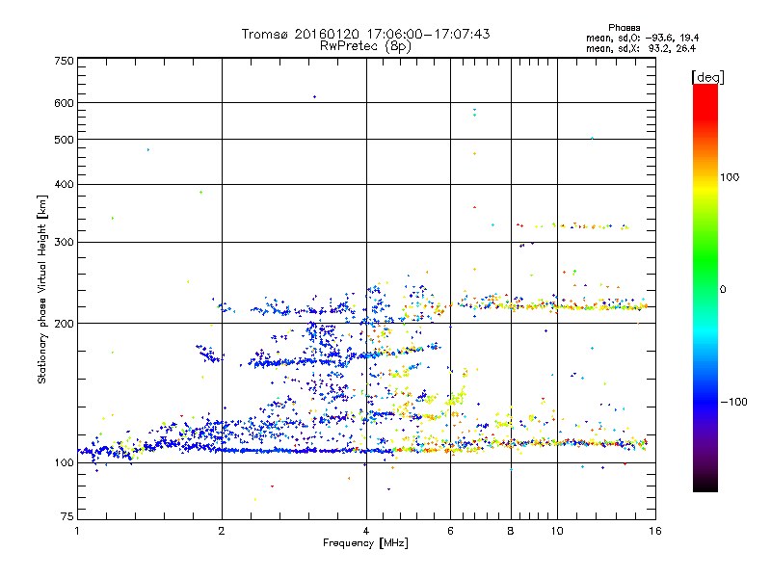Click the 'Stationary phase Virtual Height [km]' axis label

(x=41, y=289)
